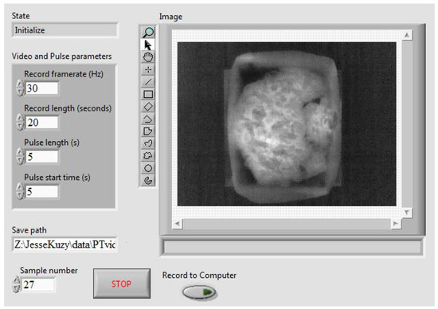Click the image scrollbar right arrow
438x309 pixels.
[x=396, y=224]
